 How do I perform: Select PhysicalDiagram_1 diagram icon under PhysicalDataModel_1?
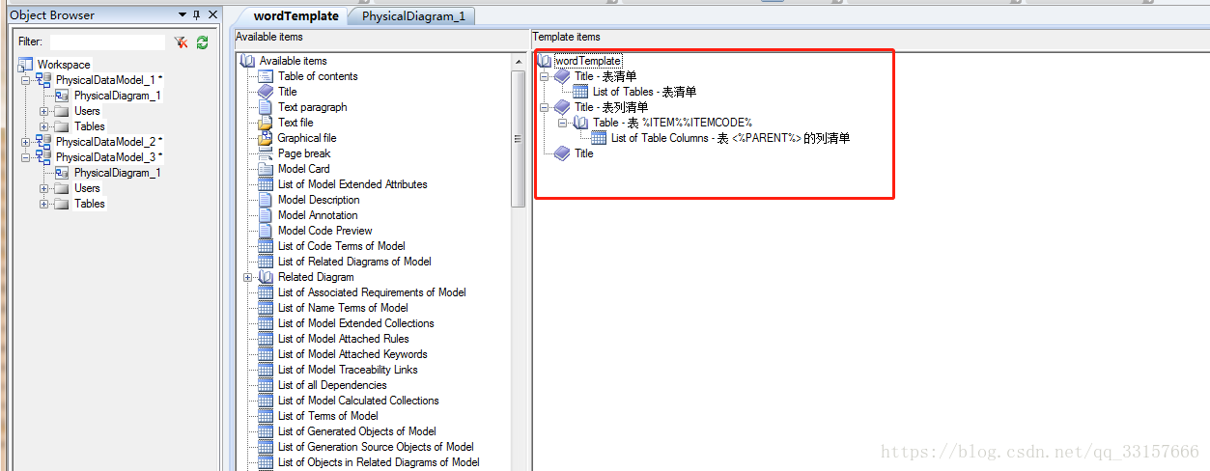[62, 96]
